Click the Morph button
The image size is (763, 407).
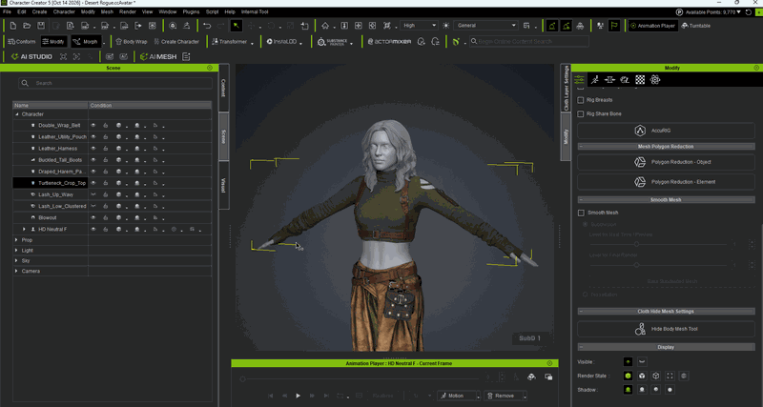86,42
